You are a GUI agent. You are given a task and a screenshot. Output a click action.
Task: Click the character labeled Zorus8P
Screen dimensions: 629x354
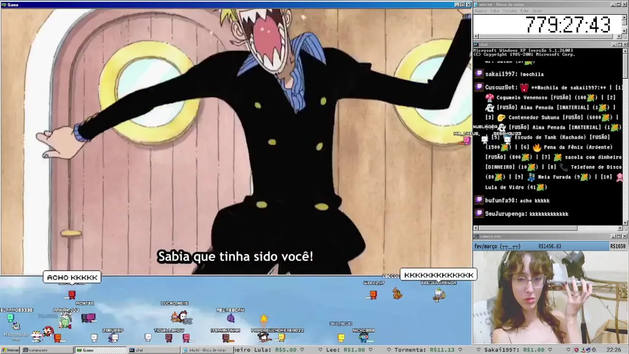114,337
